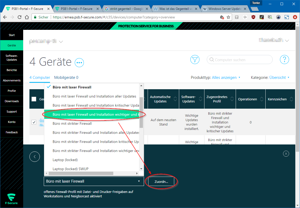This screenshot has width=300, height=208.
Task: Open the Start section in the sidebar
Action: click(12, 35)
